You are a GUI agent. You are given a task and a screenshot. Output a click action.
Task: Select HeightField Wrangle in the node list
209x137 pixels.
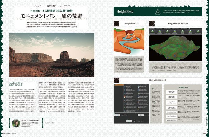tap(142, 109)
